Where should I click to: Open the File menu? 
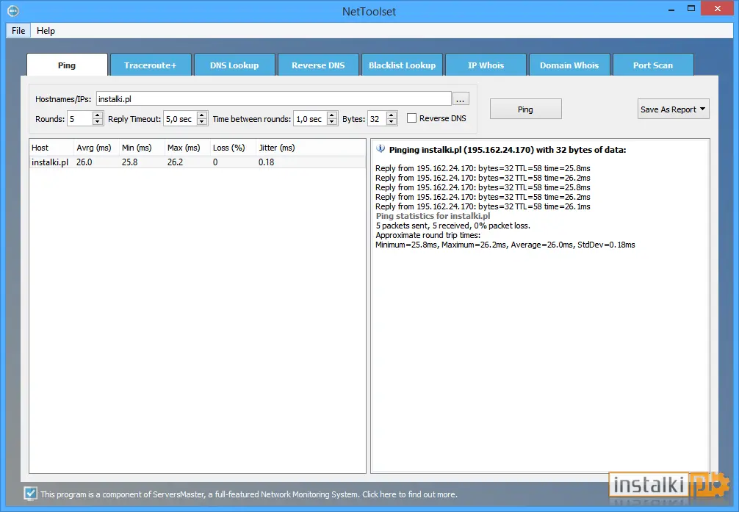[x=18, y=31]
